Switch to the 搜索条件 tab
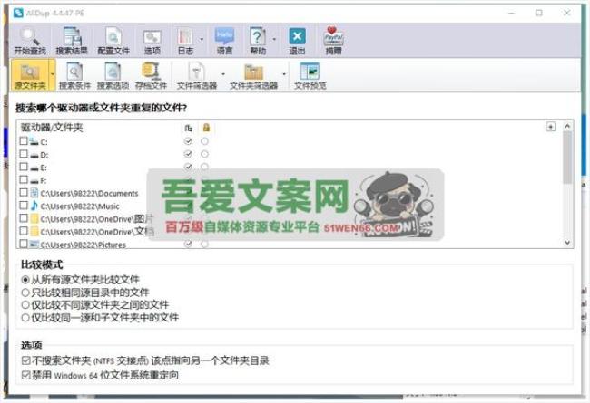The height and width of the screenshot is (403, 590). [x=74, y=74]
